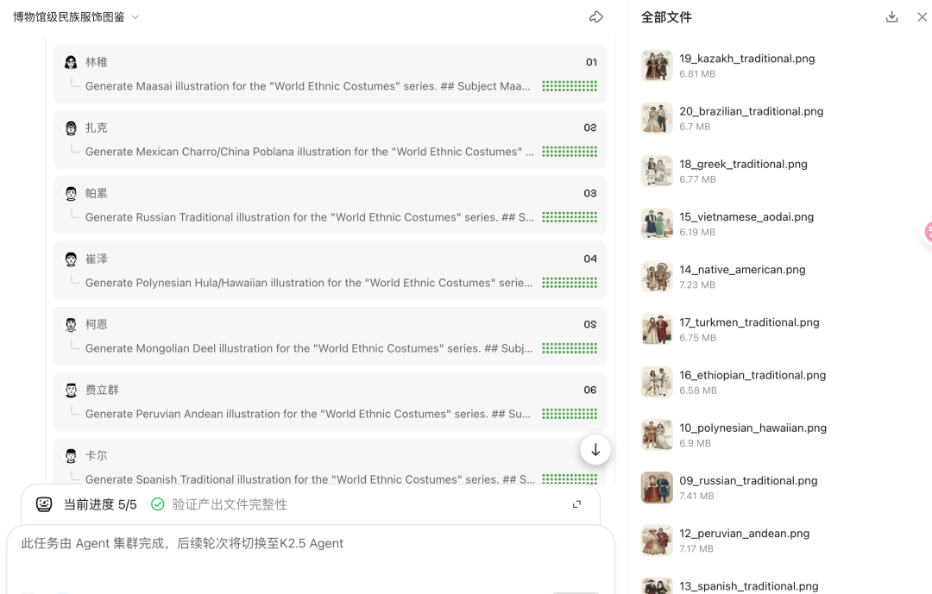This screenshot has height=594, width=932.
Task: Click the 全部文件 panel heading
Action: coord(666,17)
